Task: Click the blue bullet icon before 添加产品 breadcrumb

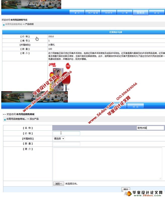Action: point(5,120)
